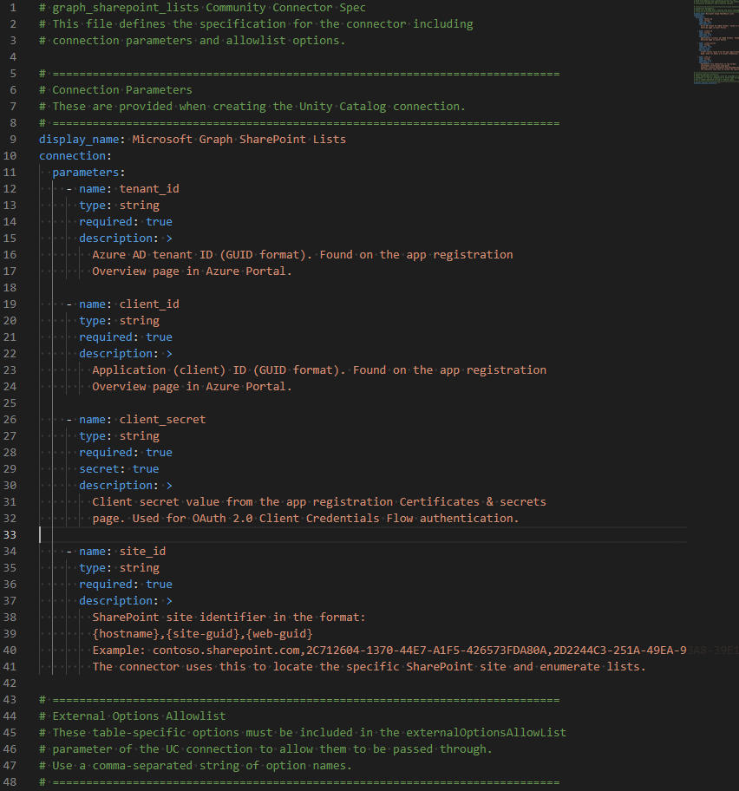Viewport: 739px width, 791px height.
Task: Click the parameters key on line 11
Action: (x=86, y=172)
